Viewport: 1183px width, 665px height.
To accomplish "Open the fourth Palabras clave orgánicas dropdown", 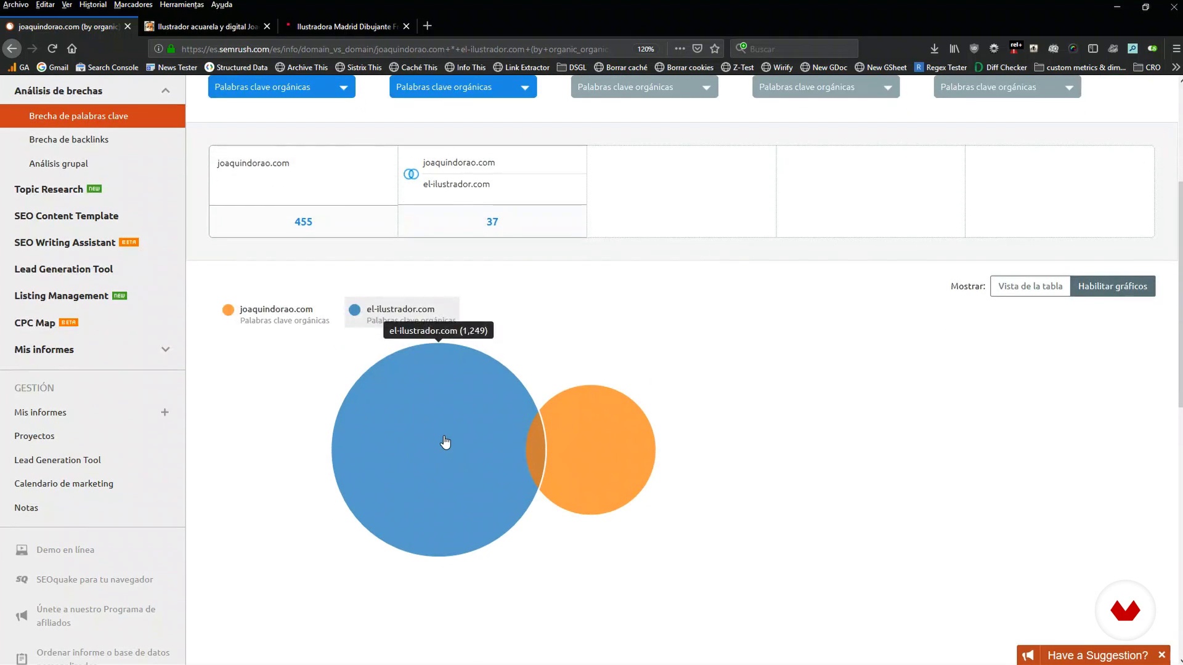I will (826, 87).
